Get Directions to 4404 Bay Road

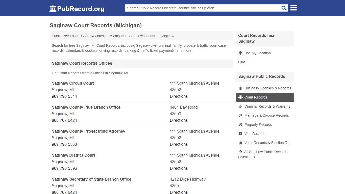click(x=179, y=120)
